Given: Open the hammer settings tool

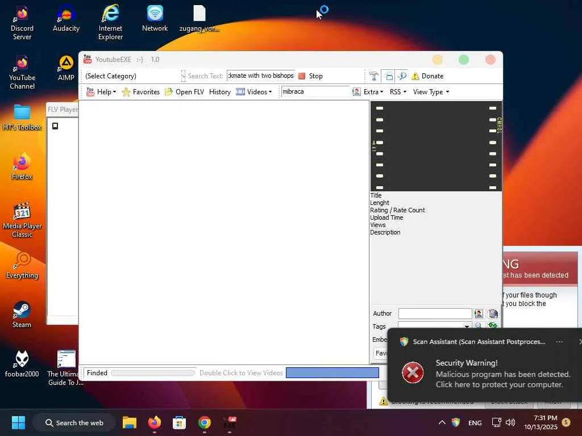Looking at the screenshot, I should [x=373, y=76].
